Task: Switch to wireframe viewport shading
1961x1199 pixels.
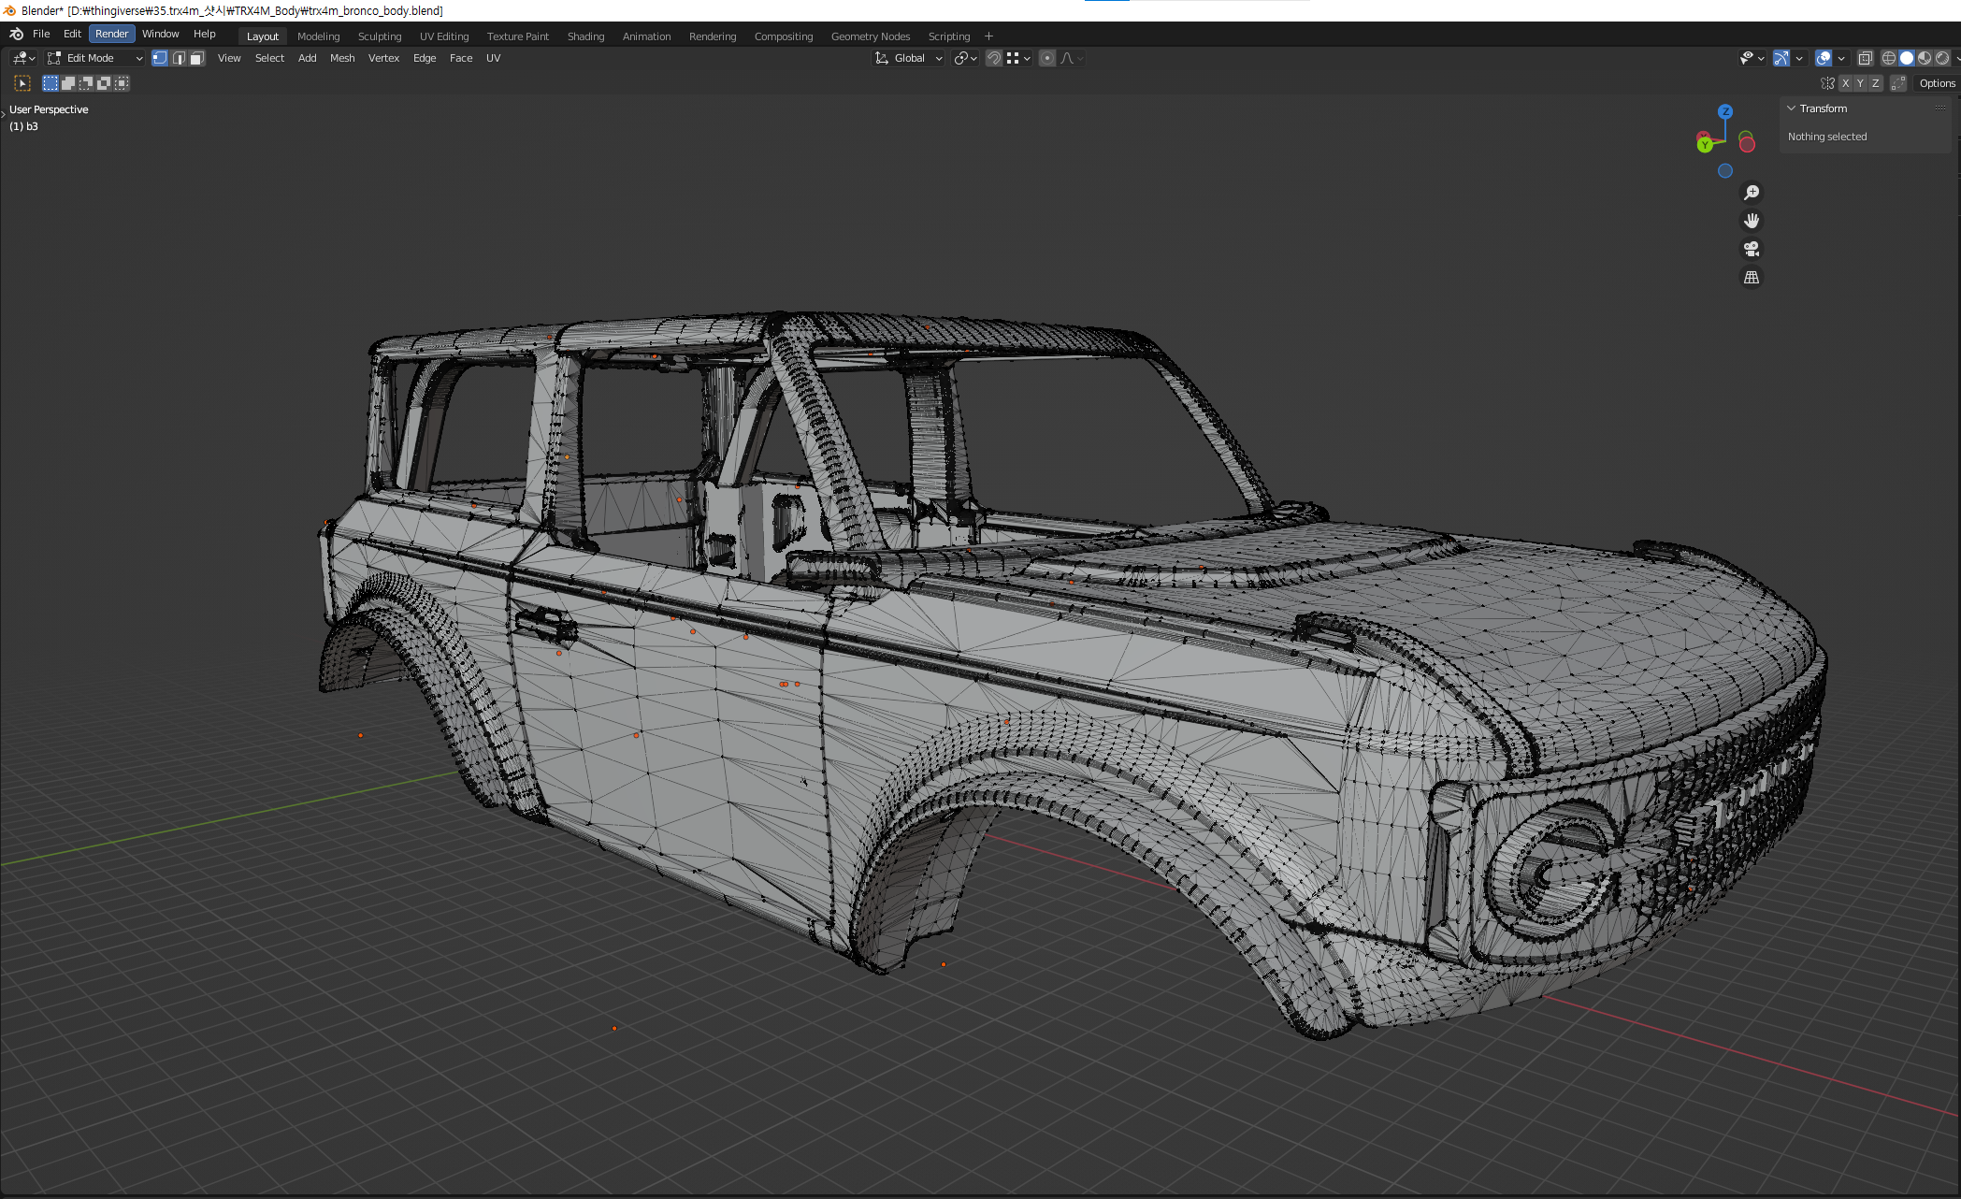Action: pos(1888,58)
